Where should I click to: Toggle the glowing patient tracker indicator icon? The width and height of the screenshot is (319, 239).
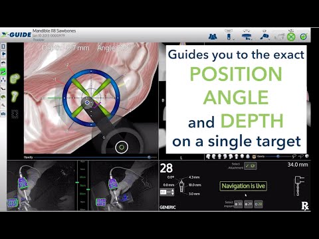coord(15,79)
